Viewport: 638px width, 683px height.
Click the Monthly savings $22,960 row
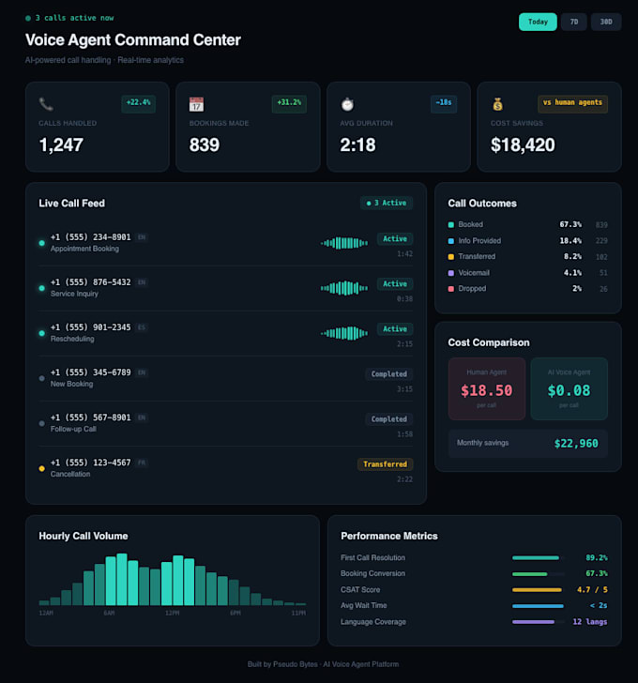tap(528, 444)
